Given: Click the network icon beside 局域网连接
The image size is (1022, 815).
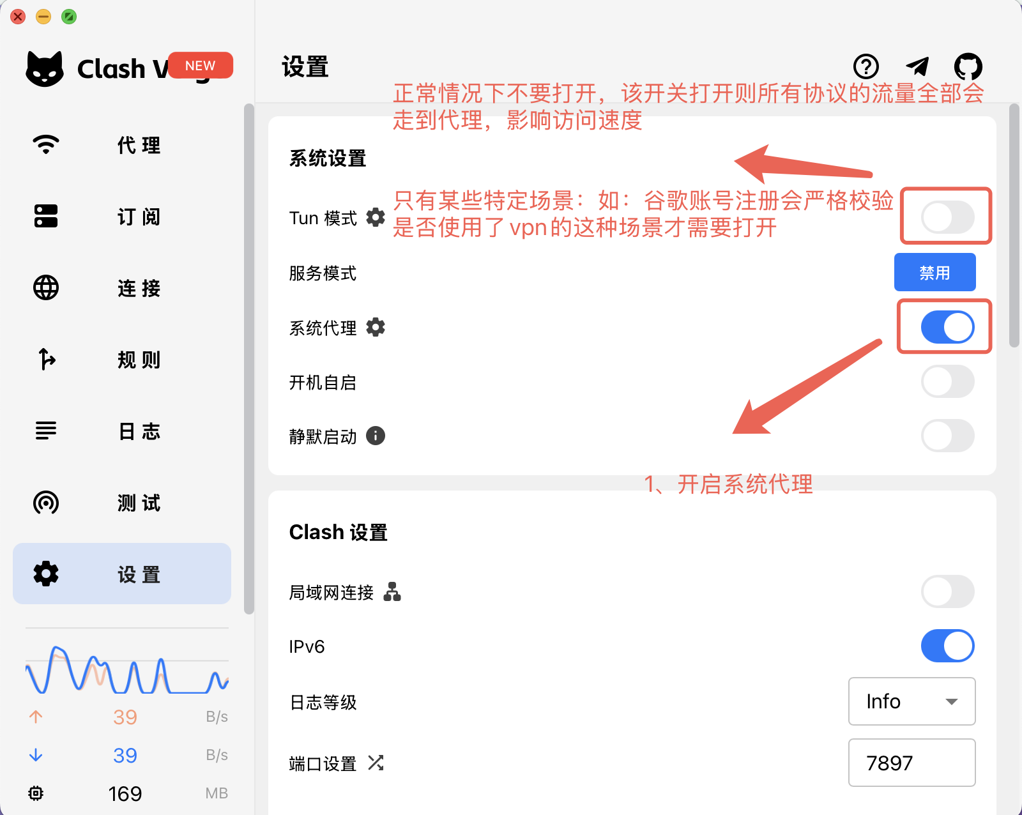Looking at the screenshot, I should tap(392, 591).
